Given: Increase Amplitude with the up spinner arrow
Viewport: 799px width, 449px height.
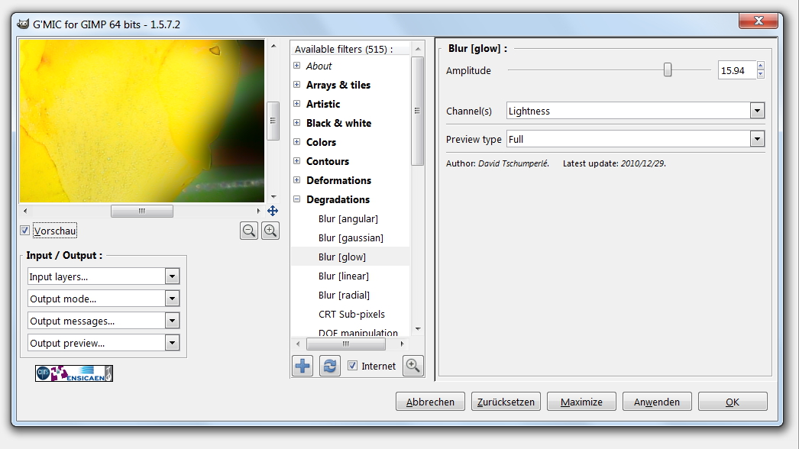Looking at the screenshot, I should coord(761,65).
